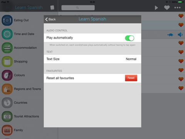Check the battery indicator in status bar
185x139 pixels.
click(x=180, y=2)
